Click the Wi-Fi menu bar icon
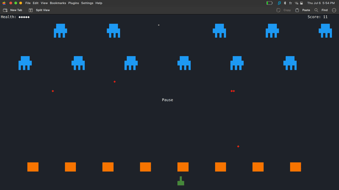339x190 pixels. point(297,3)
